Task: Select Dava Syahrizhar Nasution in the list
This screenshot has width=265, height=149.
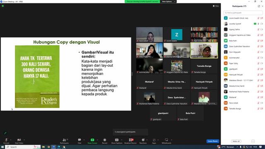Action: [243, 46]
